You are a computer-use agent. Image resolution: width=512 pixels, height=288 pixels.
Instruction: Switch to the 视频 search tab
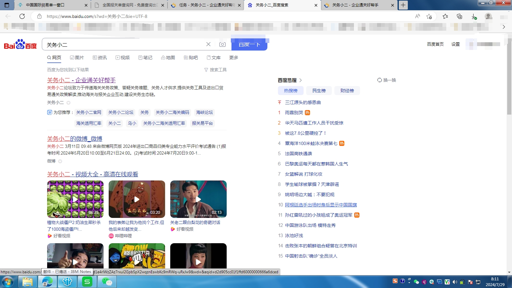click(x=123, y=58)
